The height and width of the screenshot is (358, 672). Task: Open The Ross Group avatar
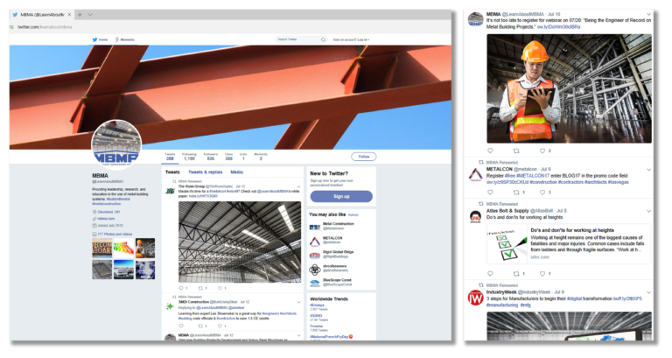click(x=170, y=191)
